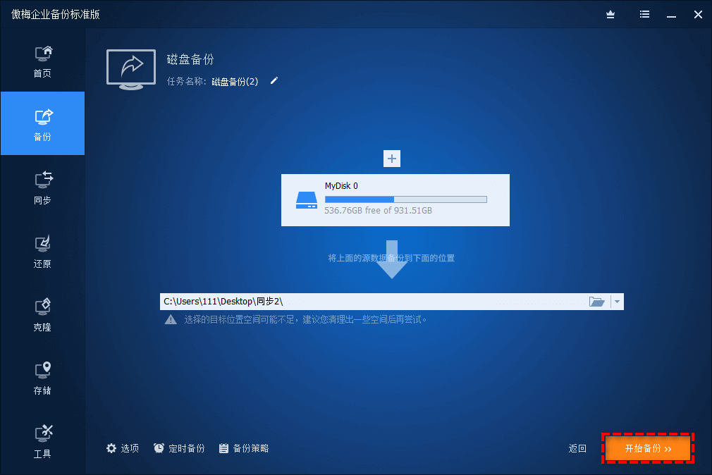Select the MyDisk 0 source disk card
Viewport: 712px width, 475px height.
point(395,200)
